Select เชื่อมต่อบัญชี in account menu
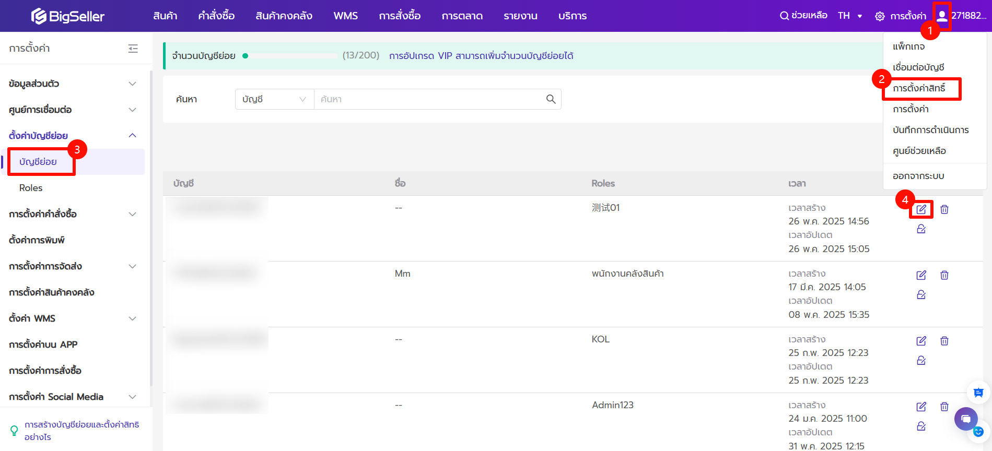992x451 pixels. 918,67
